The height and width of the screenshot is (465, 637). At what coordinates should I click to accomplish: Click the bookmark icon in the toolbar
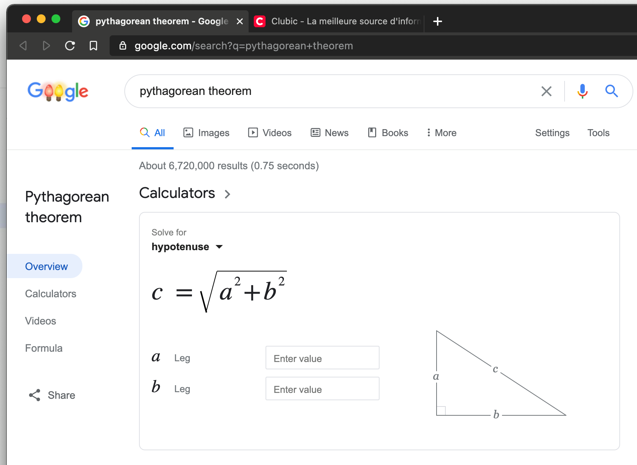[x=93, y=46]
